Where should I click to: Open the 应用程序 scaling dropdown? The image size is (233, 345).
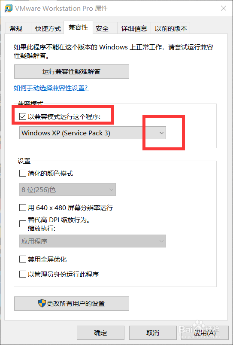tap(93, 241)
